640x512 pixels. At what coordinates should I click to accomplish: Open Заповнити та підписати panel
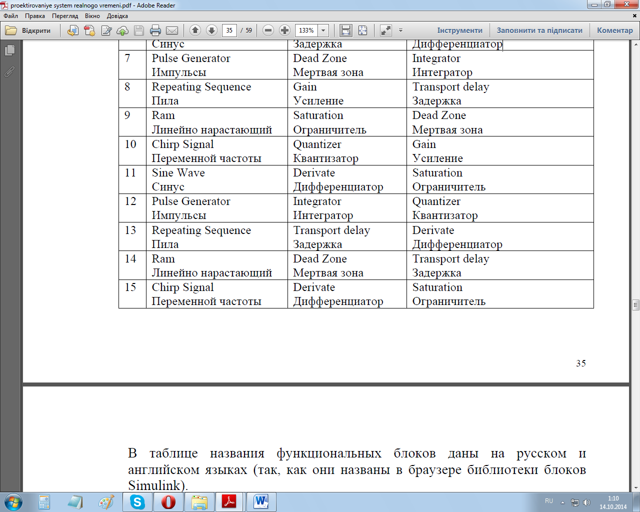pyautogui.click(x=539, y=30)
